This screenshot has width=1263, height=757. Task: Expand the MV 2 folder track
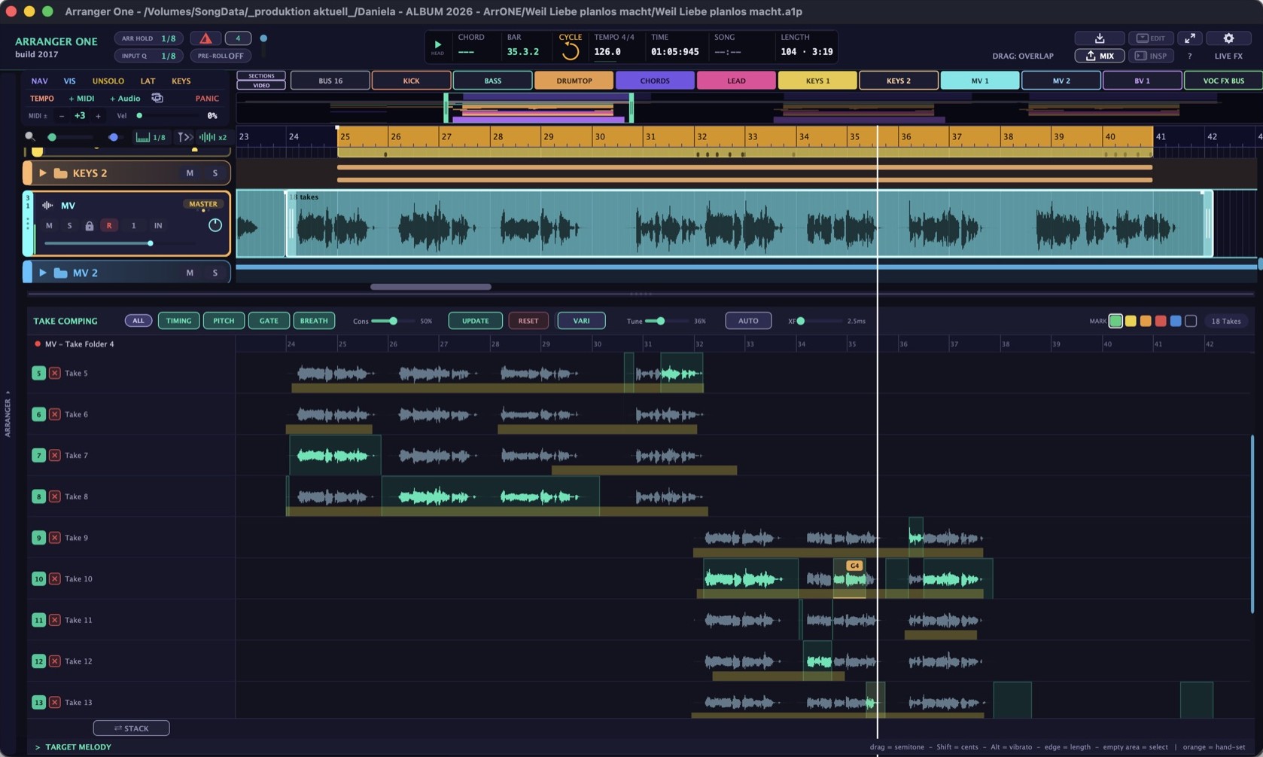click(x=43, y=273)
